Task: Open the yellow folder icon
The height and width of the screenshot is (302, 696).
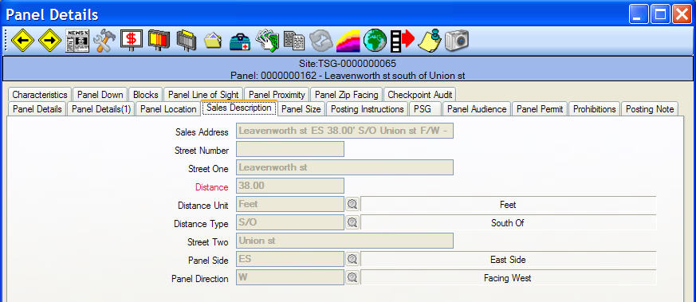Action: point(214,41)
